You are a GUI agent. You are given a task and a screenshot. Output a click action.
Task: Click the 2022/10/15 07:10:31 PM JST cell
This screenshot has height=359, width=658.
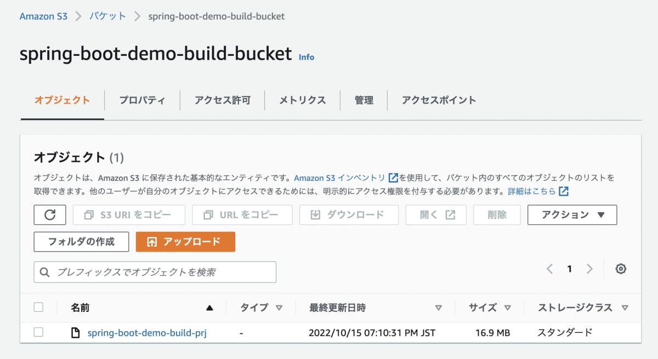[x=372, y=333]
